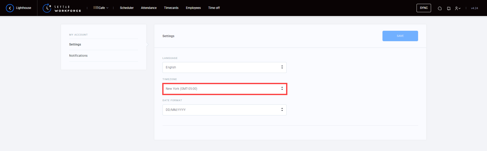Open the Date Format dropdown showing DD/MM/YYYY
The height and width of the screenshot is (151, 487).
pos(221,110)
